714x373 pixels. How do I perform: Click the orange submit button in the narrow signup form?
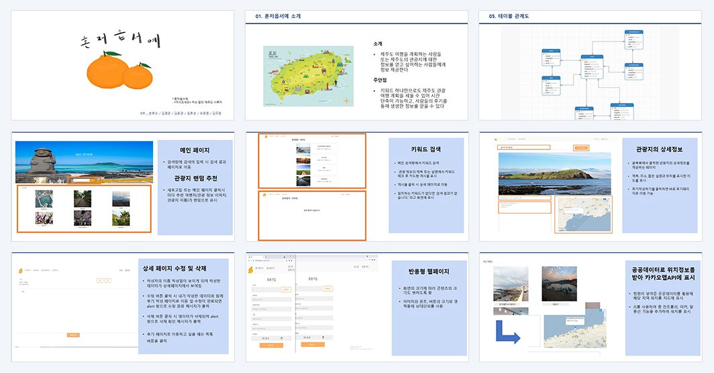[x=271, y=346]
